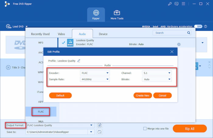Browse output folder icon
This screenshot has height=138, width=213.
pos(100,132)
